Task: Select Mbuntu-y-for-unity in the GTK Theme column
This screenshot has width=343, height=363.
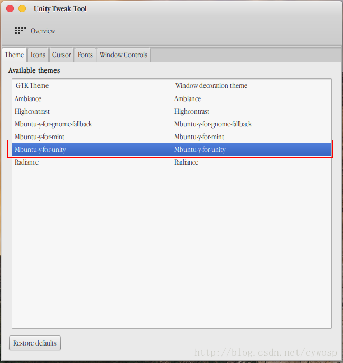Action: (x=40, y=150)
